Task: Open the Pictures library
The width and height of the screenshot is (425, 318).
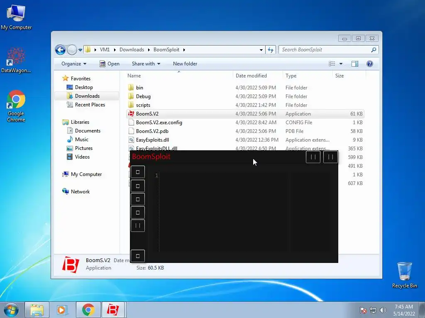Action: click(84, 148)
